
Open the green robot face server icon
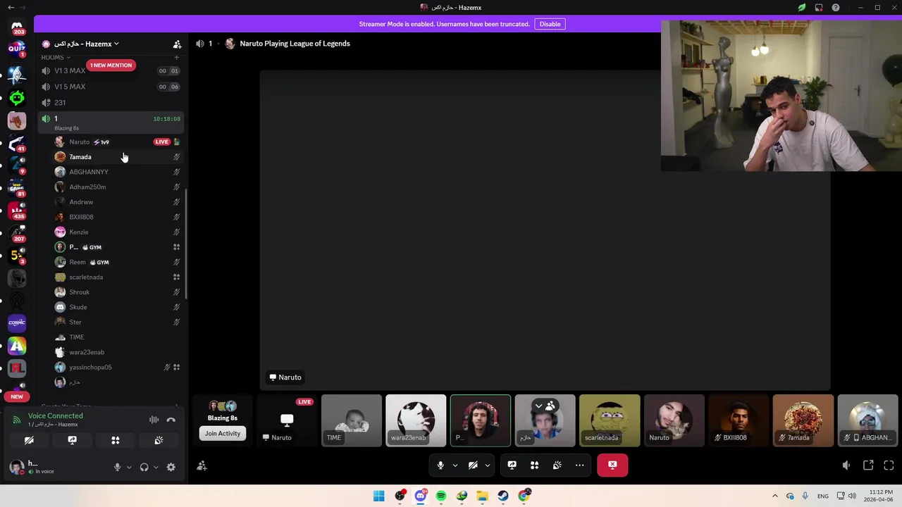[x=17, y=98]
